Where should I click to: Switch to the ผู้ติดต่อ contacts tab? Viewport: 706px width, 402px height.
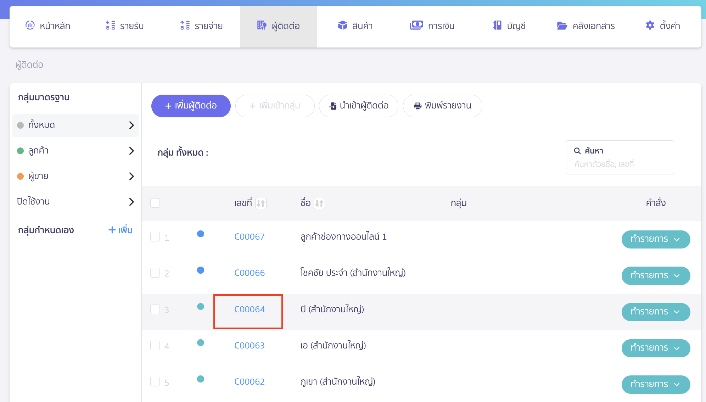pos(279,26)
